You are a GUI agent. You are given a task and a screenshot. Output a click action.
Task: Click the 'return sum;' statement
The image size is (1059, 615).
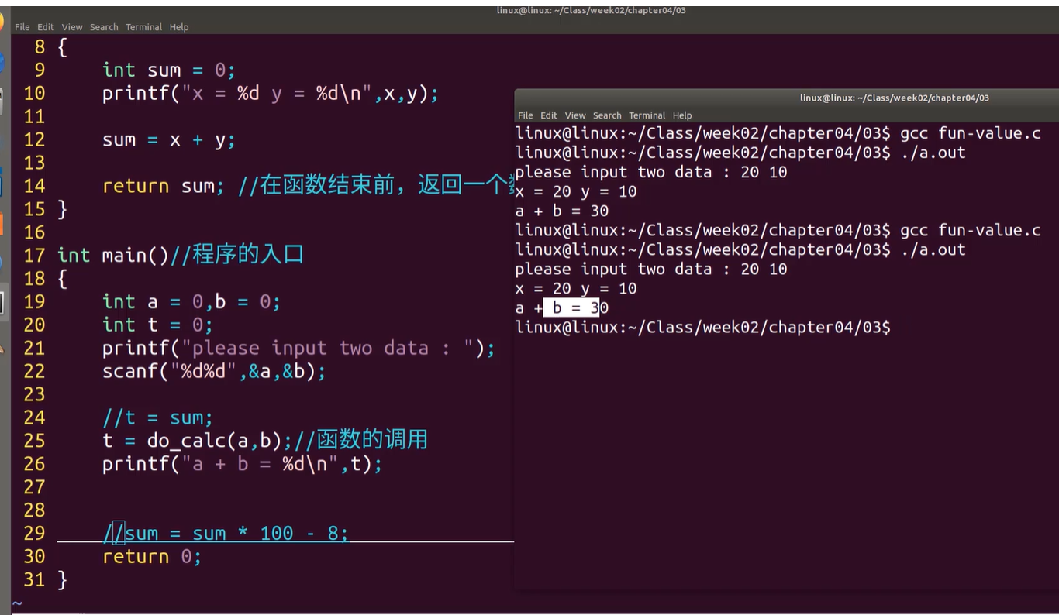(x=163, y=186)
